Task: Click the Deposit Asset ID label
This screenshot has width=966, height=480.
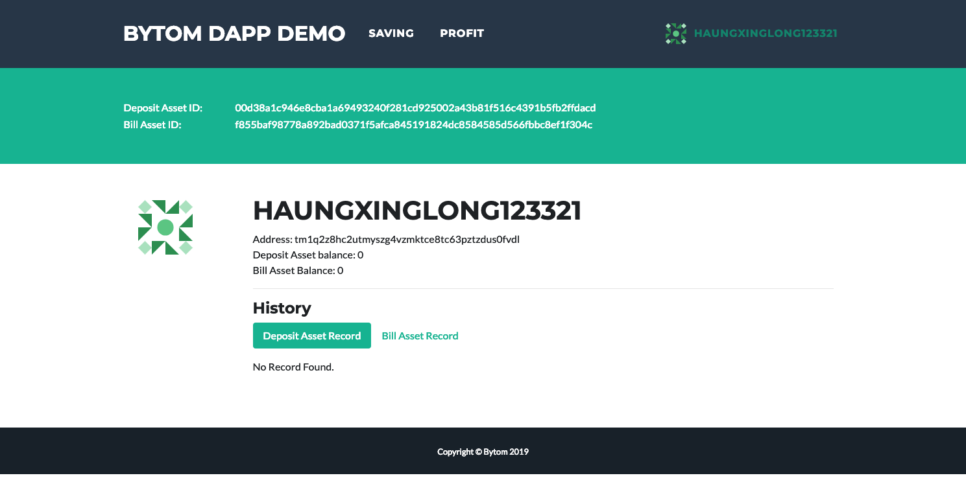Action: tap(163, 108)
